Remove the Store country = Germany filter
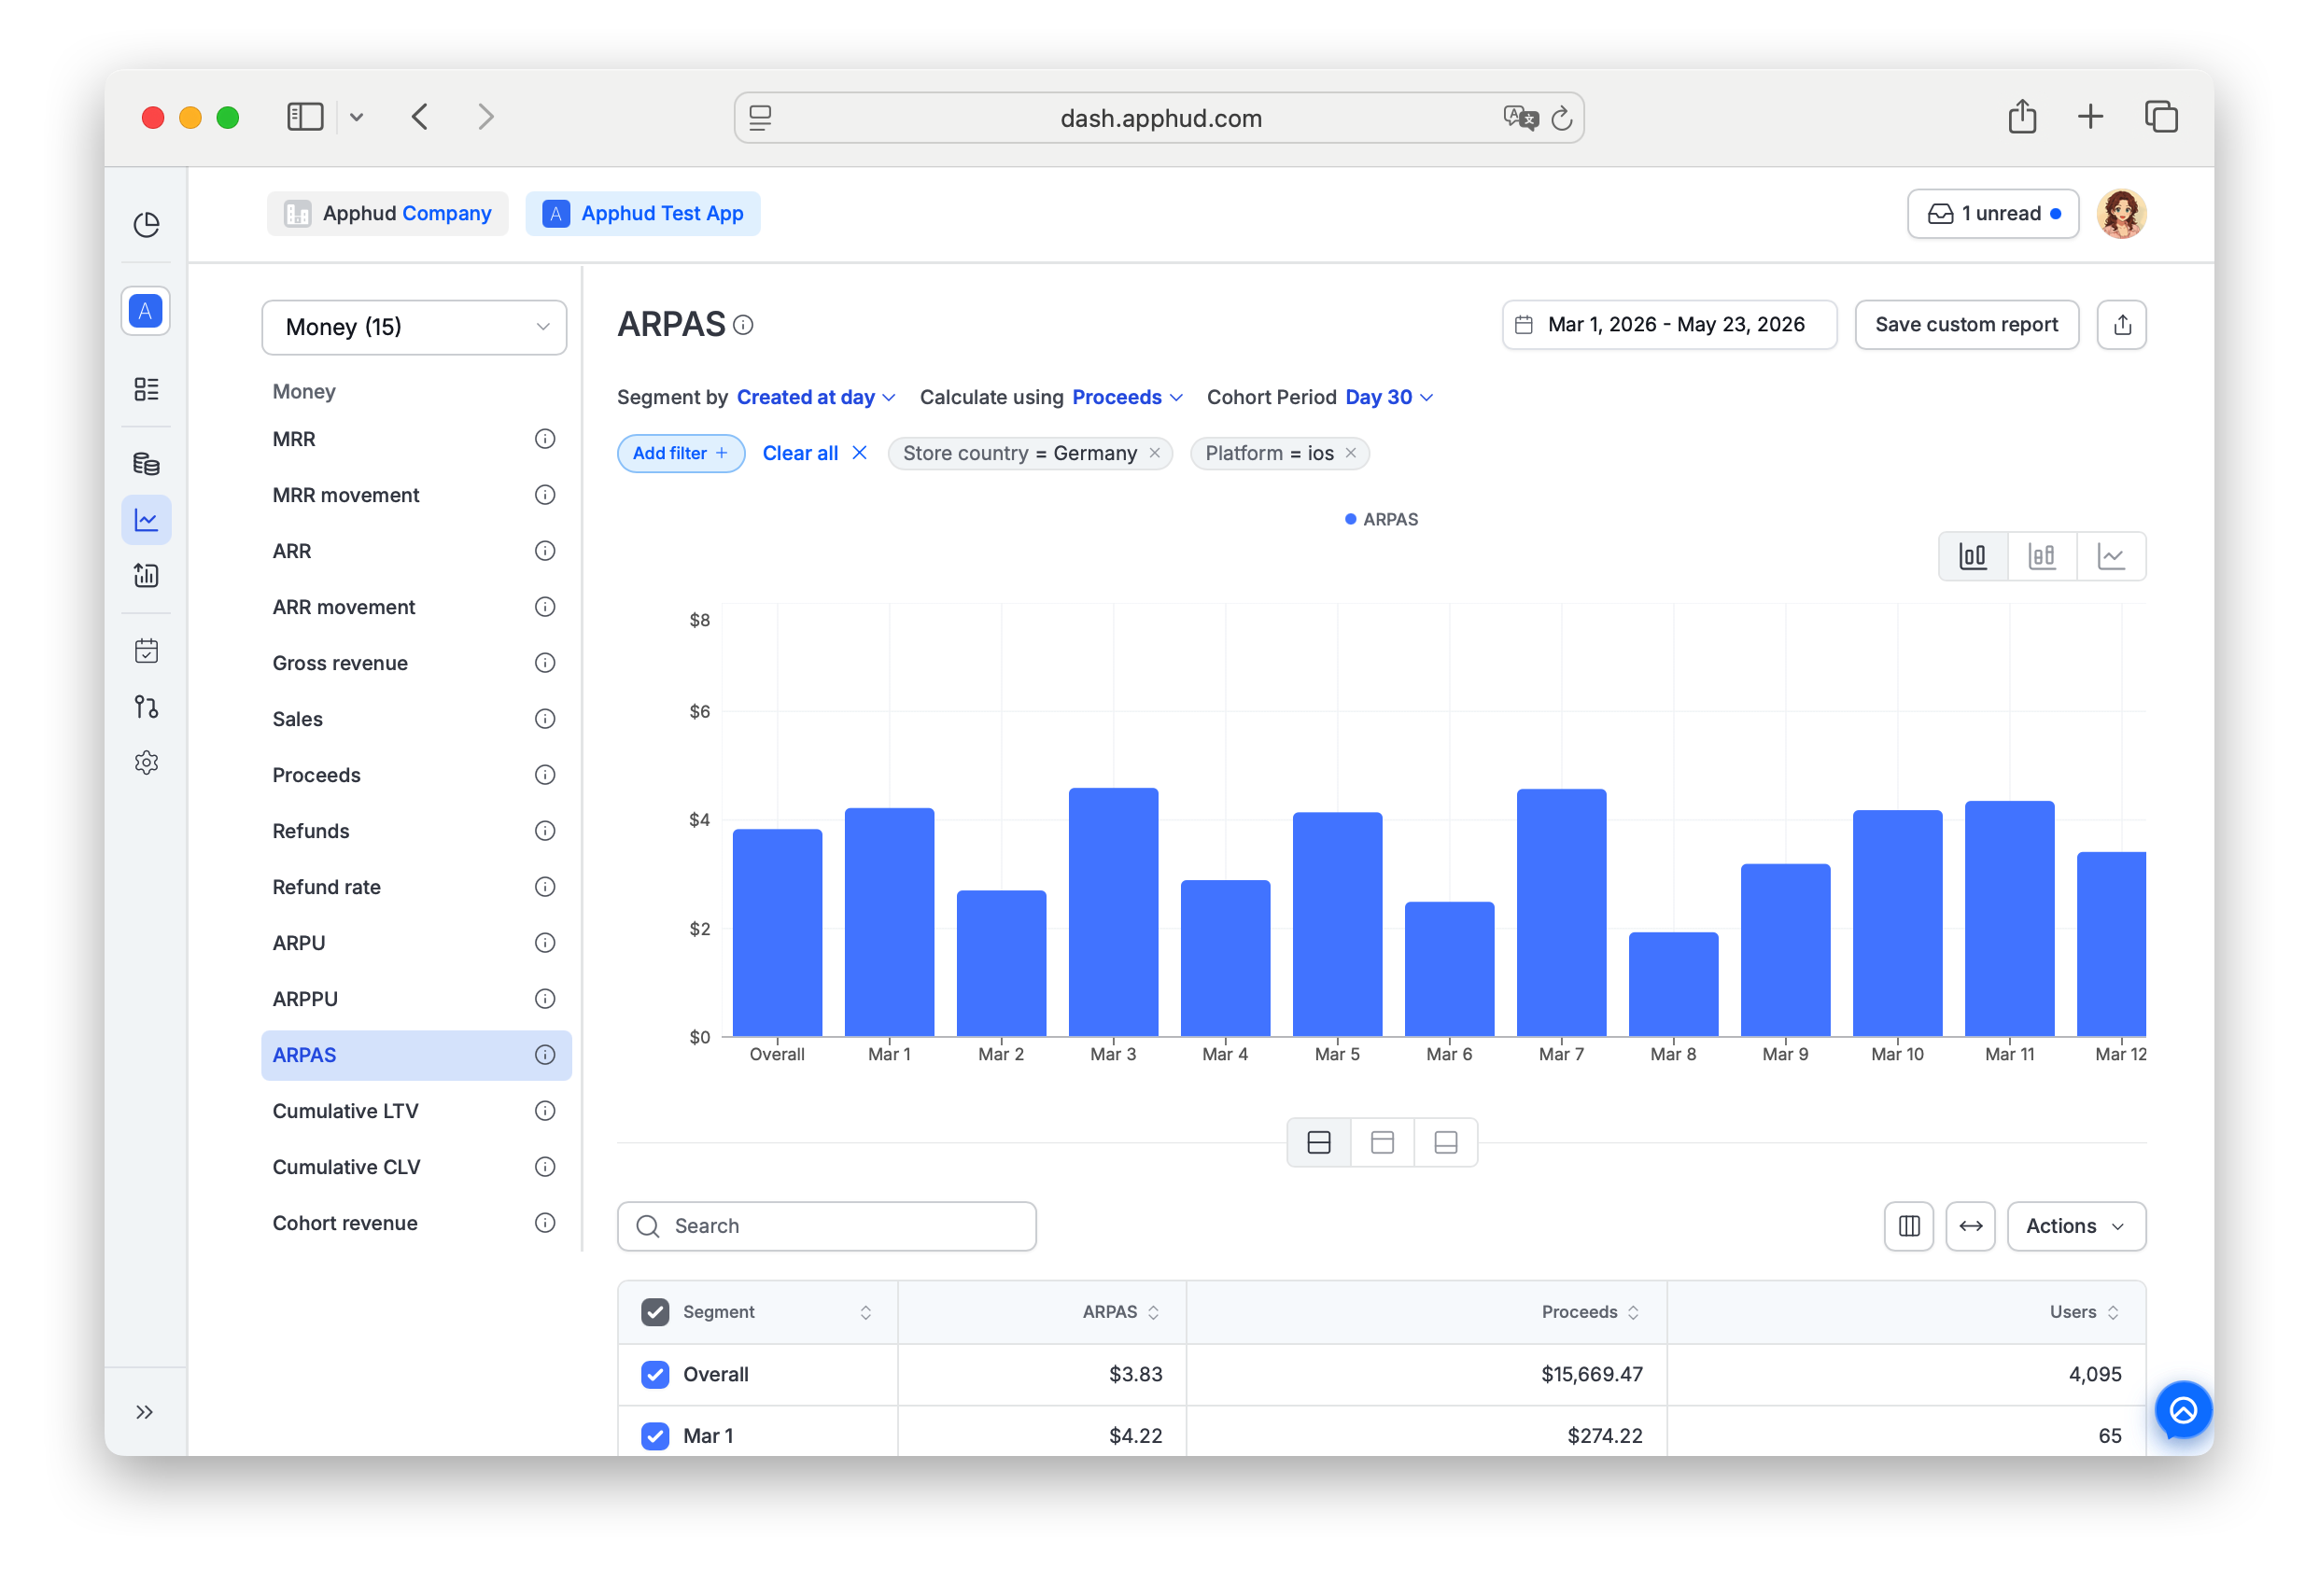 point(1155,453)
